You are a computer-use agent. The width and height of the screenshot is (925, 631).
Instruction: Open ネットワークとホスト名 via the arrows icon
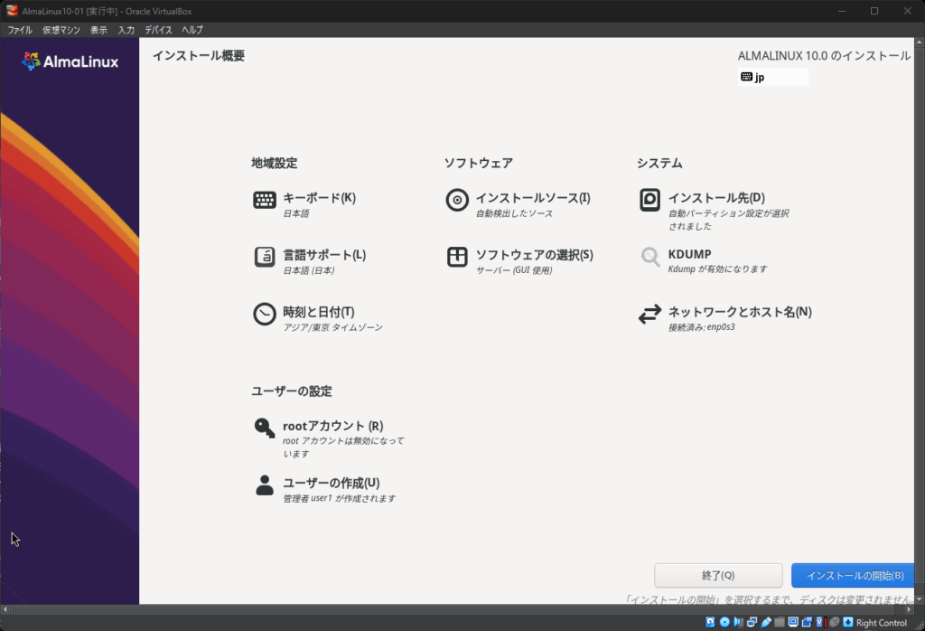coord(649,314)
